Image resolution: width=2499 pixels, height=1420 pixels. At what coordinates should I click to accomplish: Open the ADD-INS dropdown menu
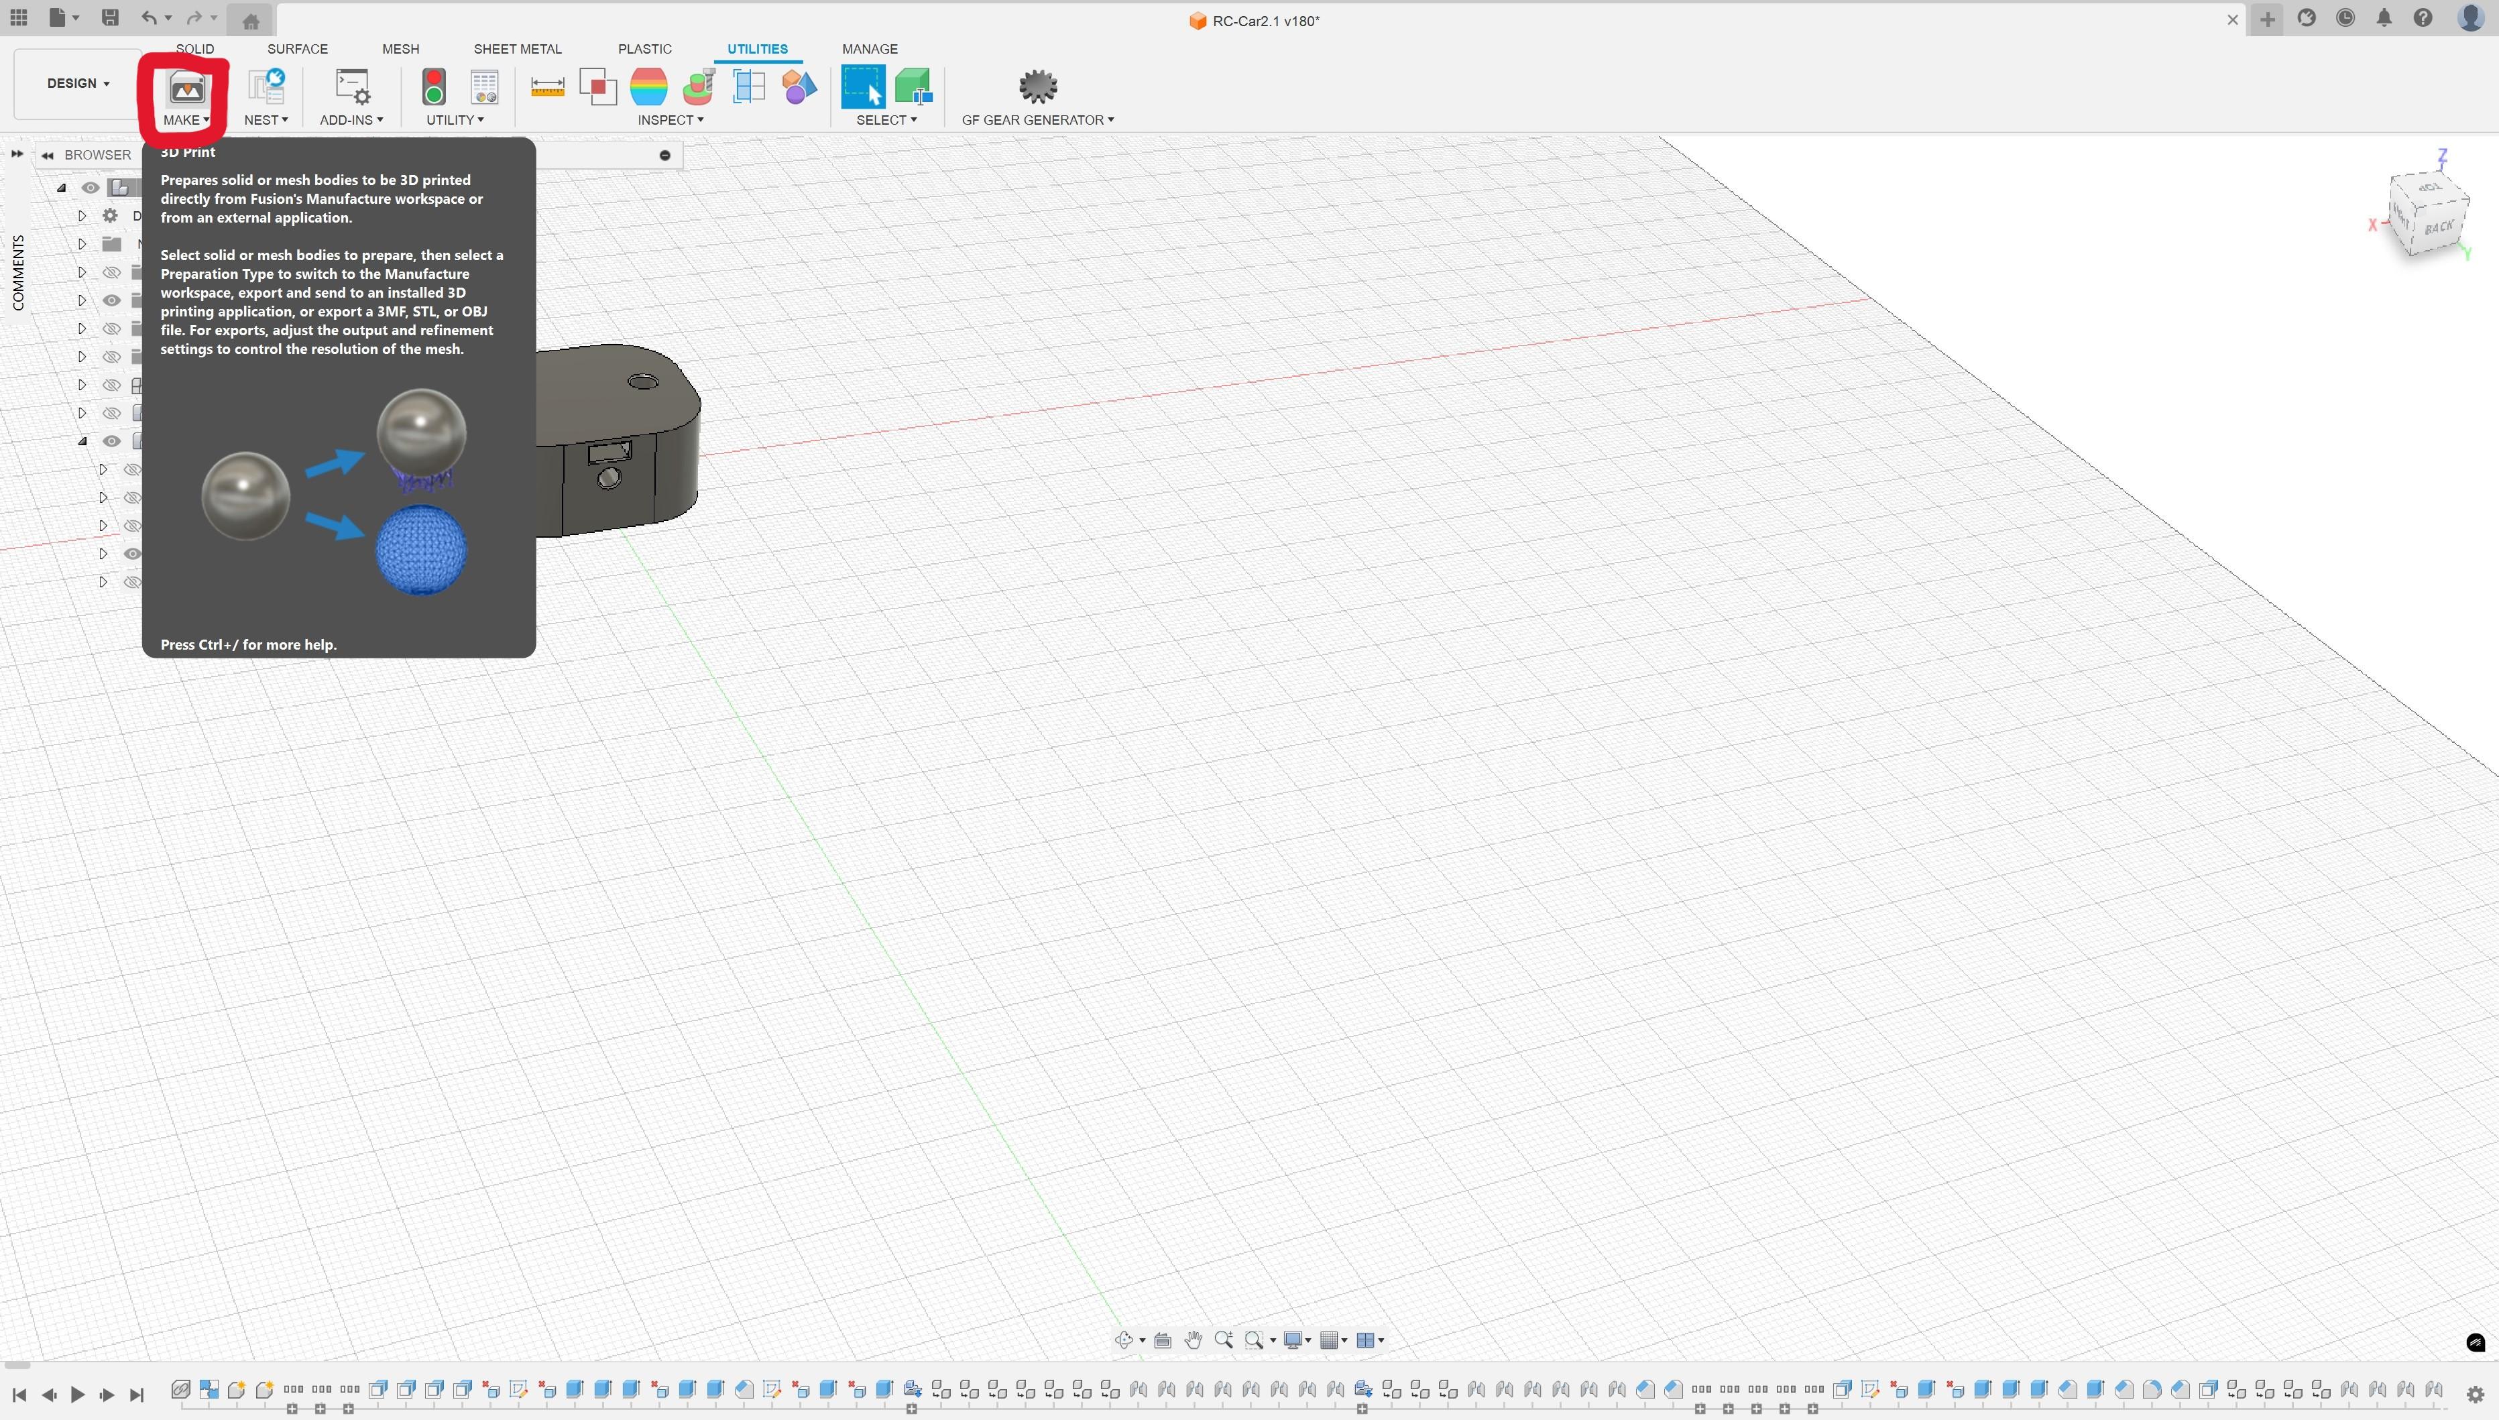pos(351,120)
